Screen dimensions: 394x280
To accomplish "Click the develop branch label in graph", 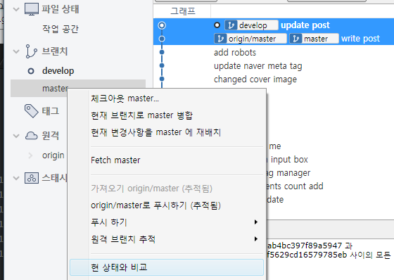I will tap(252, 25).
